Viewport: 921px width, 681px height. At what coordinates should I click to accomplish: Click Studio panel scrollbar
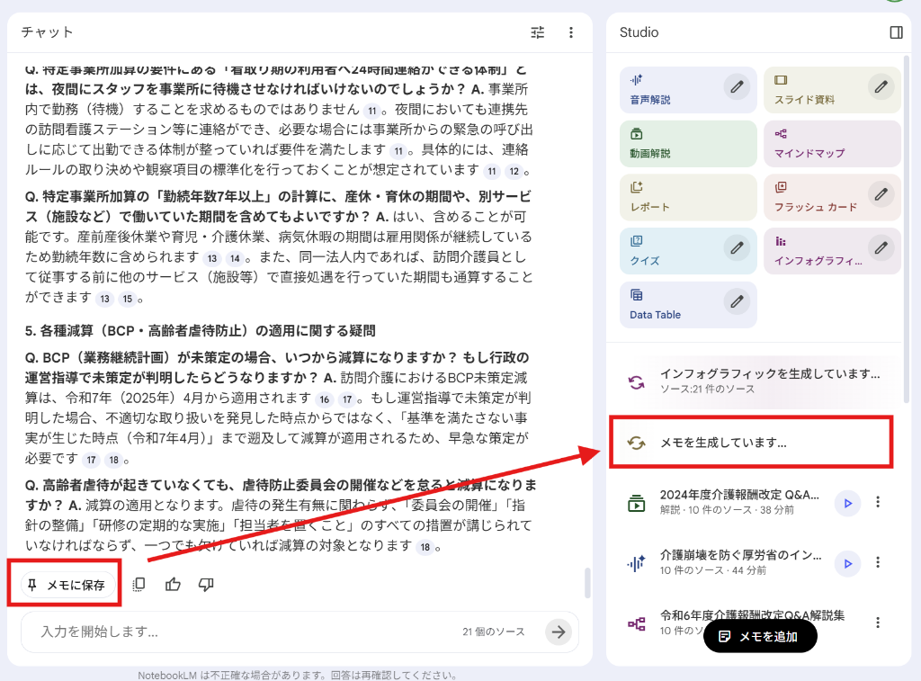click(x=907, y=229)
